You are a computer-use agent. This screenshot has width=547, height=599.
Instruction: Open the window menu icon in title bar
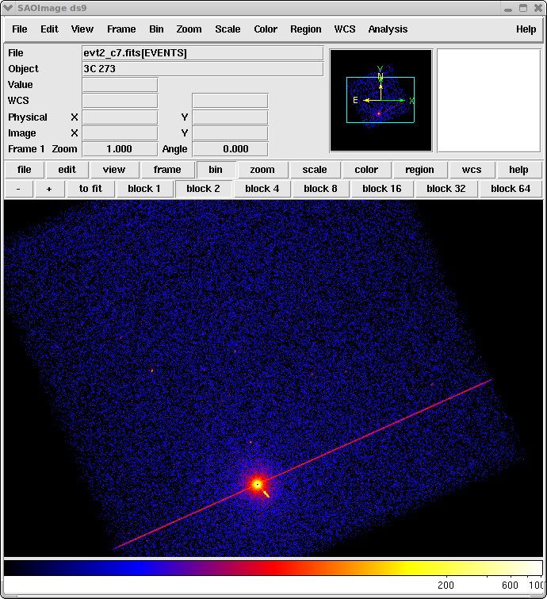coord(10,8)
